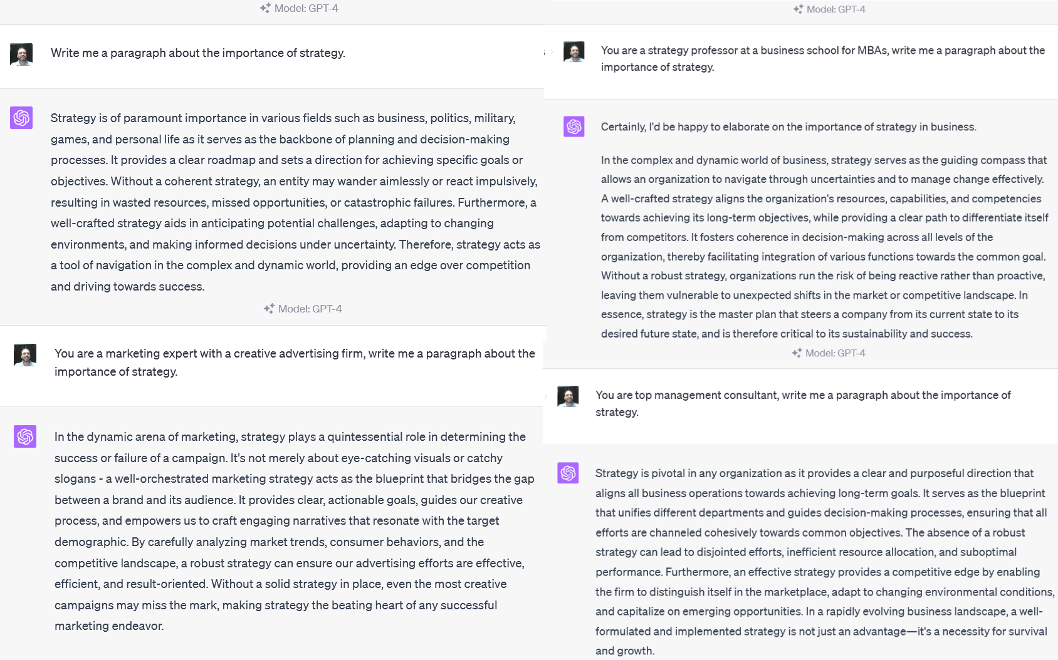The width and height of the screenshot is (1058, 660).
Task: Click the Model: GPT-4 label above consultant prompt
Action: 837,353
